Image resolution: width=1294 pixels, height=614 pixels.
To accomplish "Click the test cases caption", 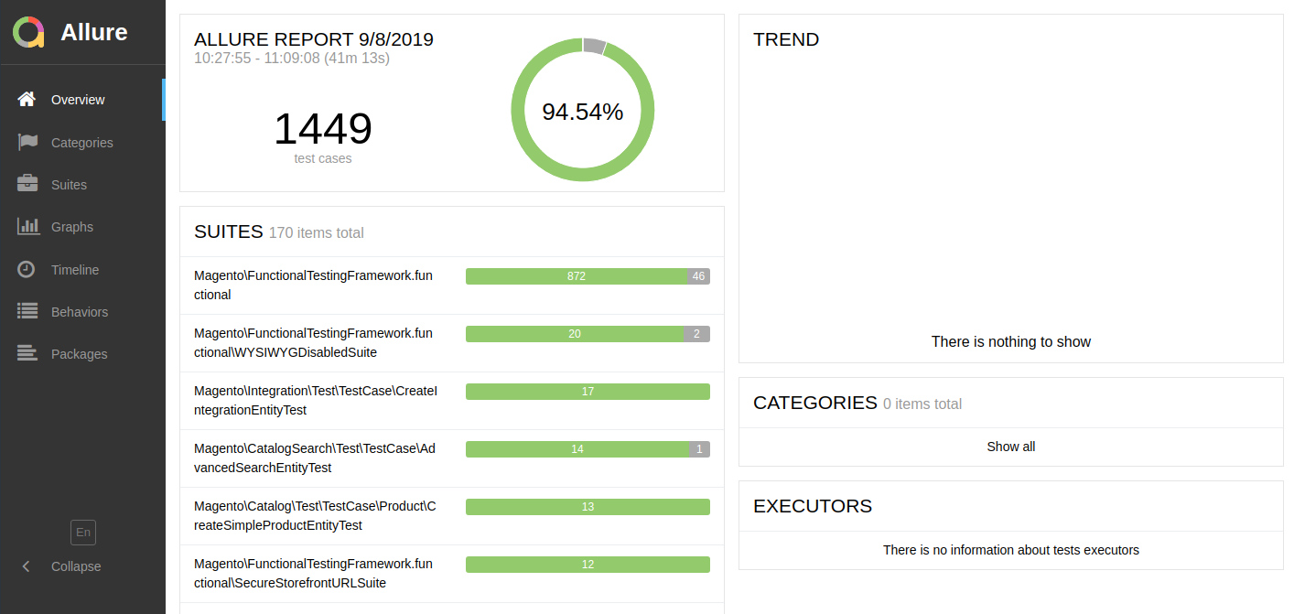I will tap(322, 158).
